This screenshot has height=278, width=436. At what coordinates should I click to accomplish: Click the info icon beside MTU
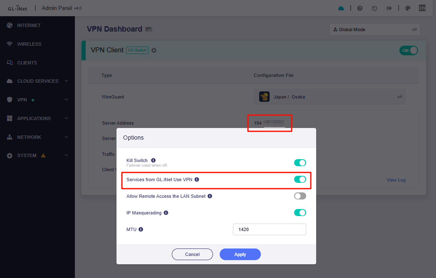(x=141, y=229)
